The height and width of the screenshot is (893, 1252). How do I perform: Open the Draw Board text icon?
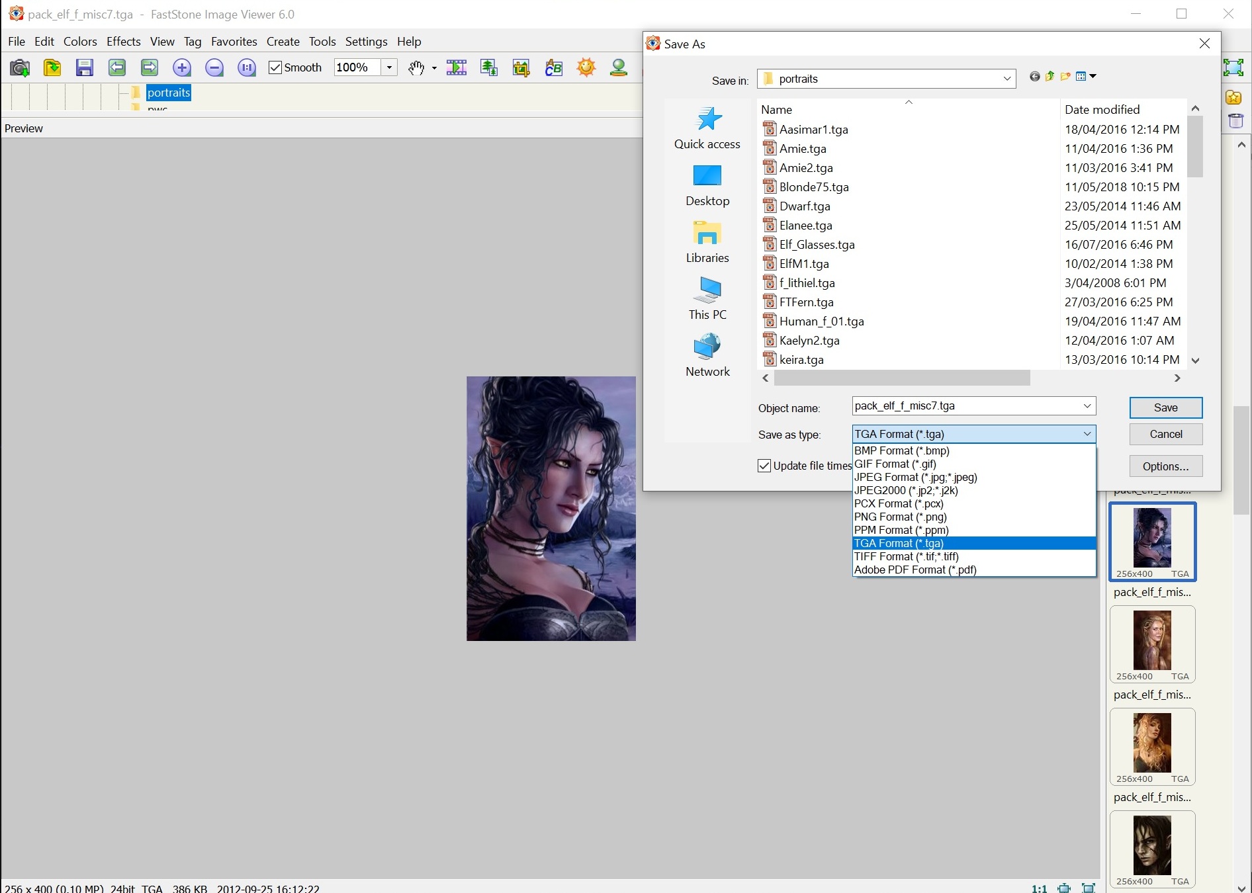(554, 67)
